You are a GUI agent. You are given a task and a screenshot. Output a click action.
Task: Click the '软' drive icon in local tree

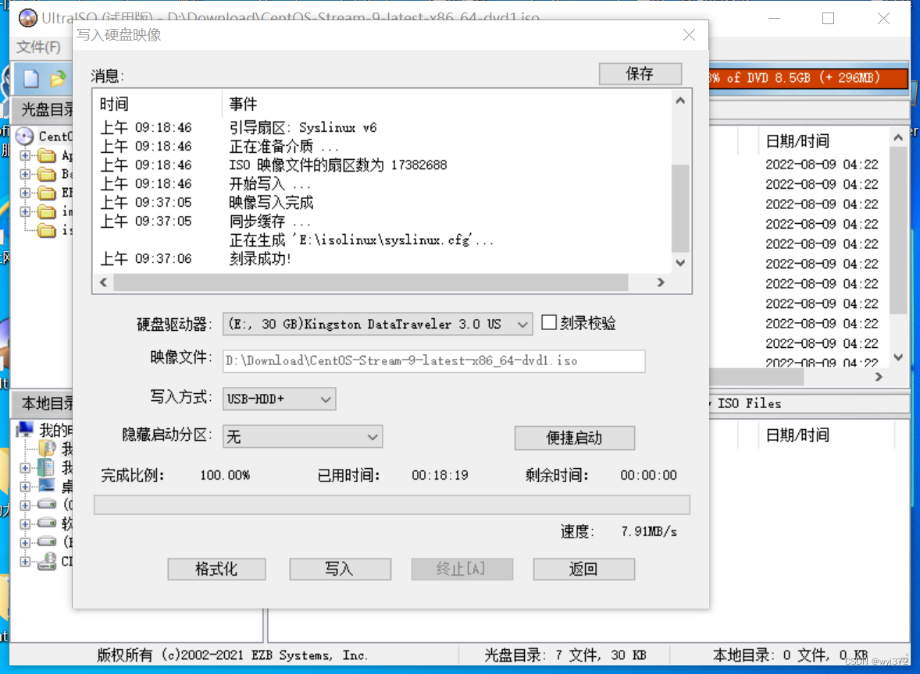click(x=47, y=523)
